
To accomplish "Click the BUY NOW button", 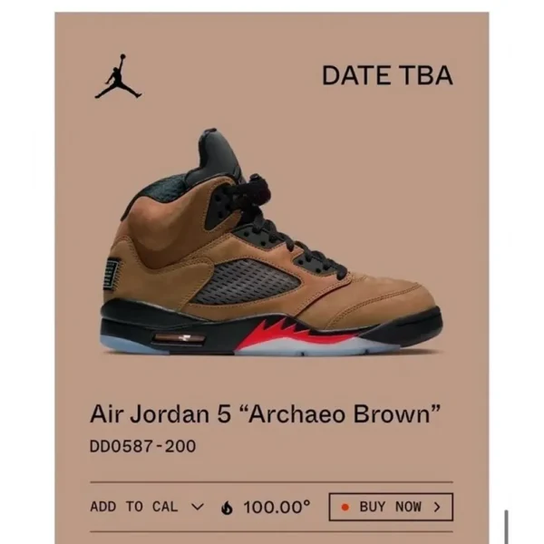I will pyautogui.click(x=391, y=507).
